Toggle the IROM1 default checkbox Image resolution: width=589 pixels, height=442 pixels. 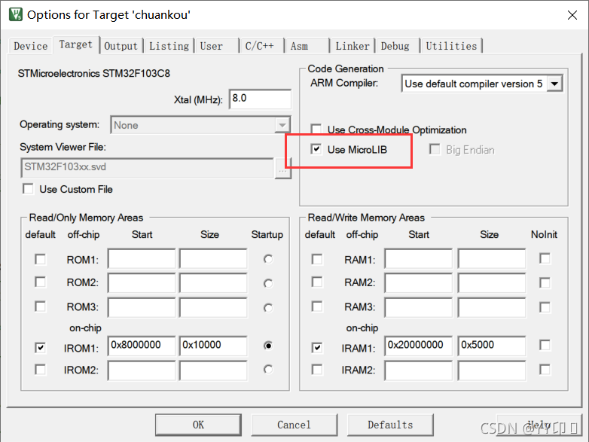coord(40,348)
